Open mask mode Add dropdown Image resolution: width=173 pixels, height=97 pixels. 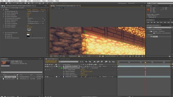pyautogui.click(x=85, y=68)
